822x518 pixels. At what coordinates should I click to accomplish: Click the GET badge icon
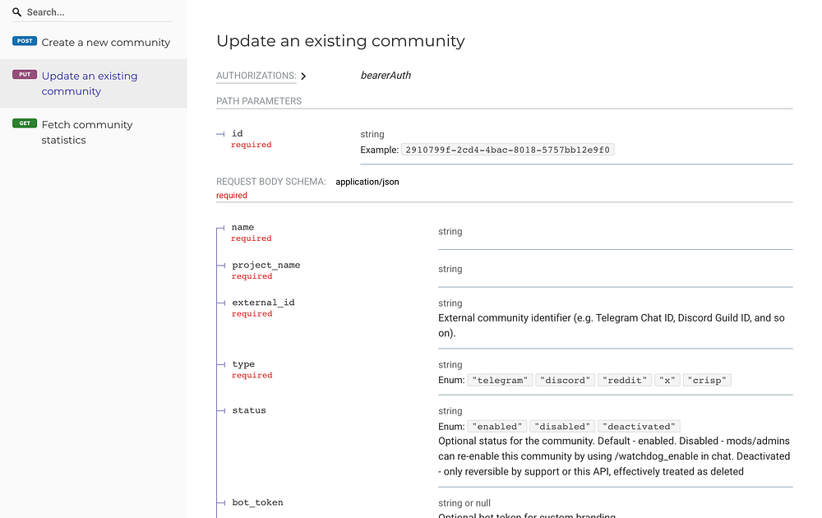click(x=25, y=123)
